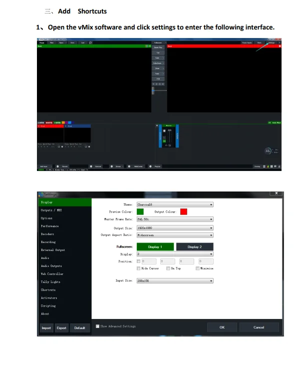Viewport: 307px width, 369px height.
Task: Click the vMix logo in Settings title bar
Action: [x=40, y=194]
